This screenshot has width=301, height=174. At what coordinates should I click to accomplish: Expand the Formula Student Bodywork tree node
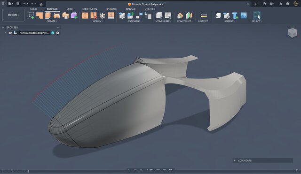pos(5,33)
